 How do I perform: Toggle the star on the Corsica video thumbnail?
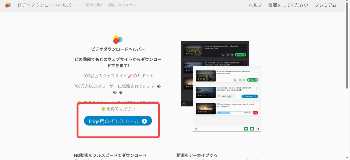pyautogui.click(x=198, y=95)
